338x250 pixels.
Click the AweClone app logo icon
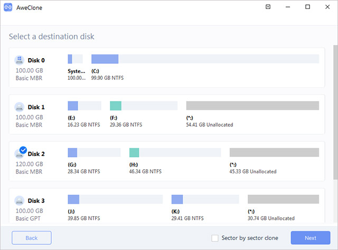(x=7, y=7)
